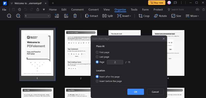Viewport: 206px width, 98px height.
Task: Click the Buy now button
Action: pos(157,3)
